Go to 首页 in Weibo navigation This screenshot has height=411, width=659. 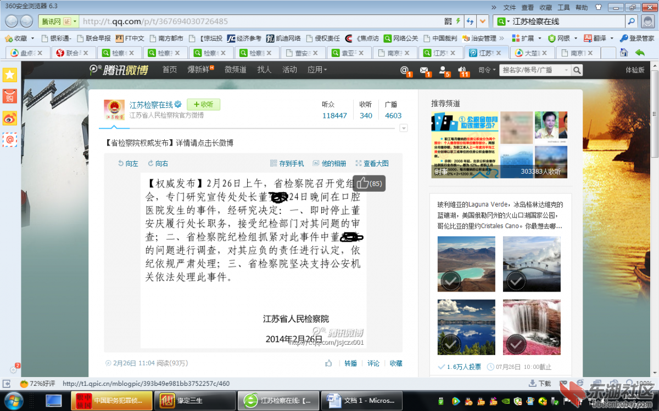[x=170, y=70]
